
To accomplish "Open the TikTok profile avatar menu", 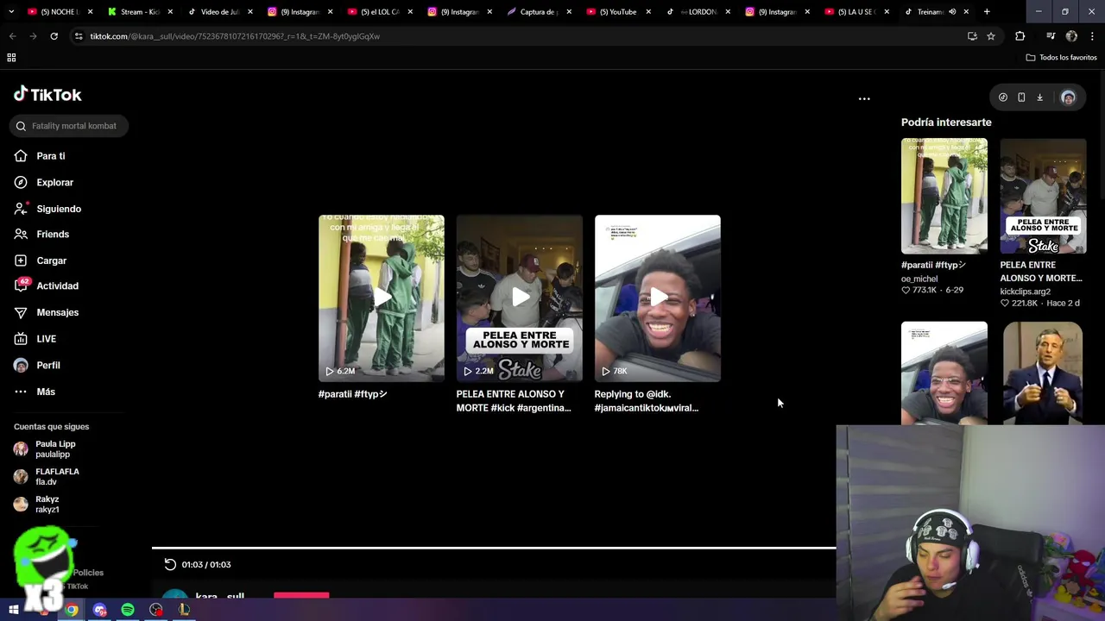I will click(1068, 97).
